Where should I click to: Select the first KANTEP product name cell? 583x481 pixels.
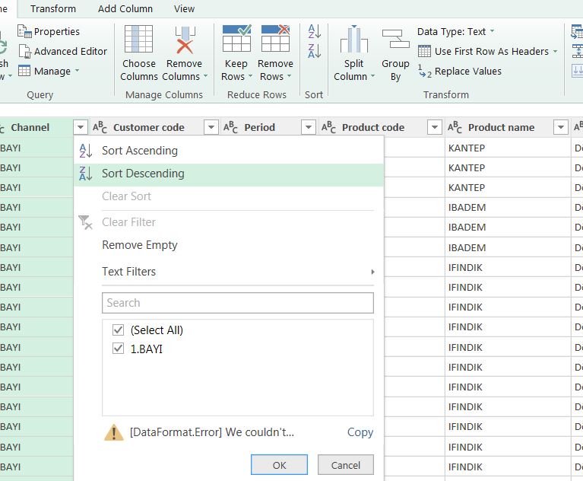coord(508,148)
